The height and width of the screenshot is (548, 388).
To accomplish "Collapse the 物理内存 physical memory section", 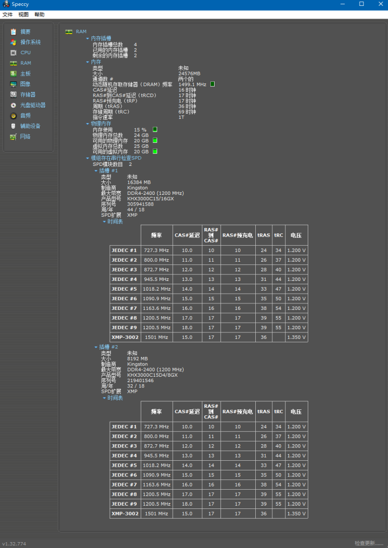I will tap(88, 124).
